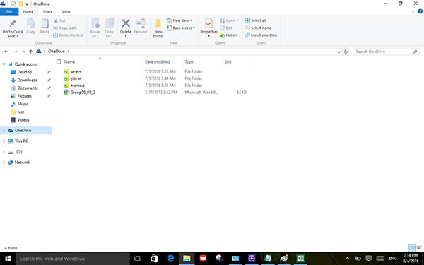Click the Back navigation arrow
Image resolution: width=424 pixels, height=265 pixels.
click(x=6, y=52)
